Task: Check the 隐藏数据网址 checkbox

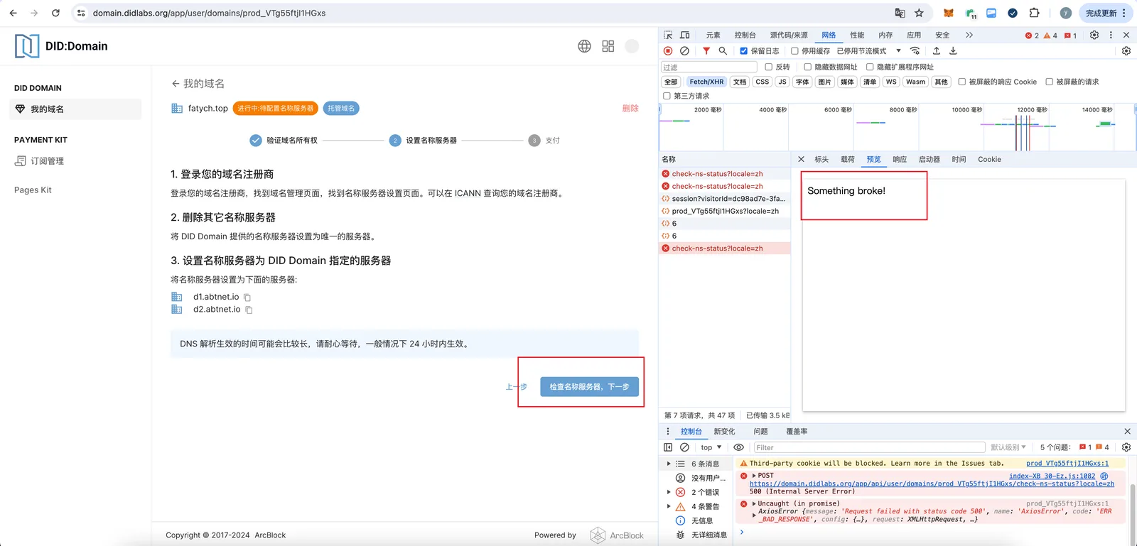Action: pyautogui.click(x=807, y=67)
